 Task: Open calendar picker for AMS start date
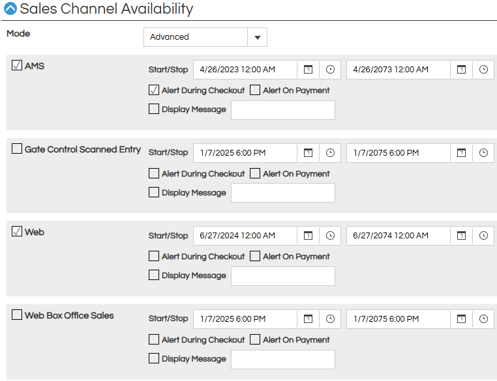[308, 70]
